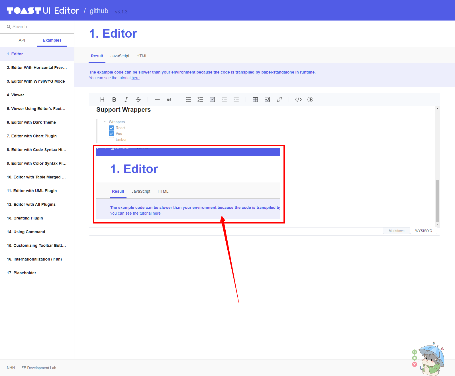
Task: Select the embedded screenshot image in editor
Action: [188, 184]
